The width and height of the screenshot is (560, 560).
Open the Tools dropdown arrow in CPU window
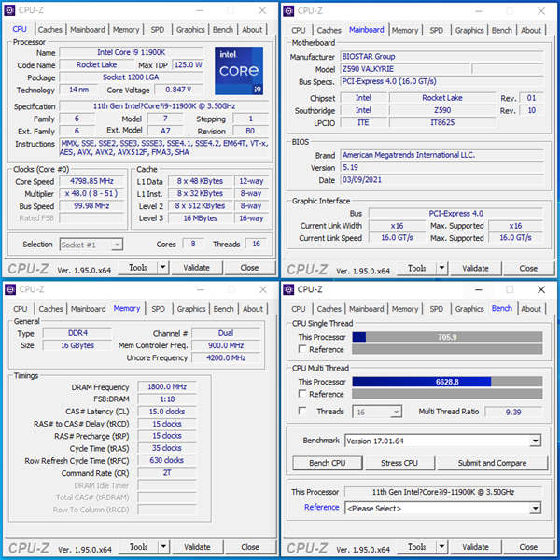click(x=162, y=268)
